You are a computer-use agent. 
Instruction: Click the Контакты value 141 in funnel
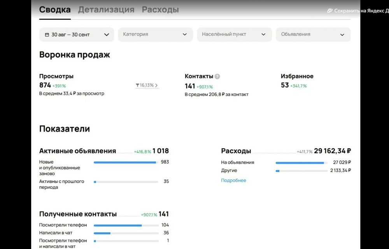(190, 86)
